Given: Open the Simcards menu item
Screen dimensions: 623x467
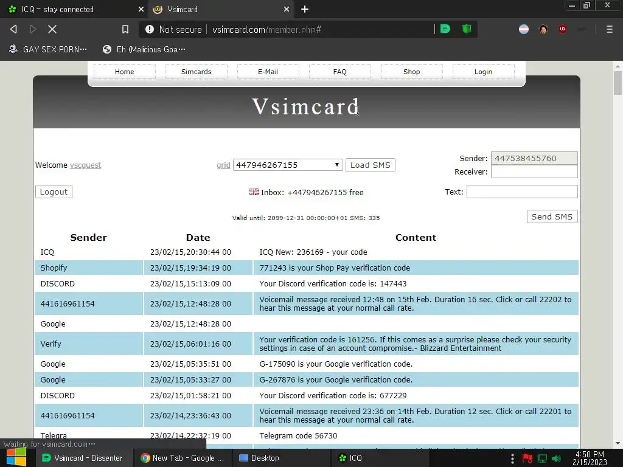Looking at the screenshot, I should [197, 72].
